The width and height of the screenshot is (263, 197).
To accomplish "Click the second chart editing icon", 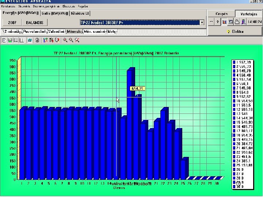I will pos(51,40).
